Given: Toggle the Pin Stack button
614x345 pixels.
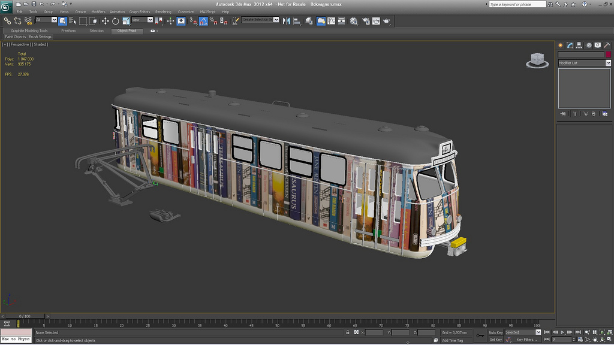Looking at the screenshot, I should (563, 114).
